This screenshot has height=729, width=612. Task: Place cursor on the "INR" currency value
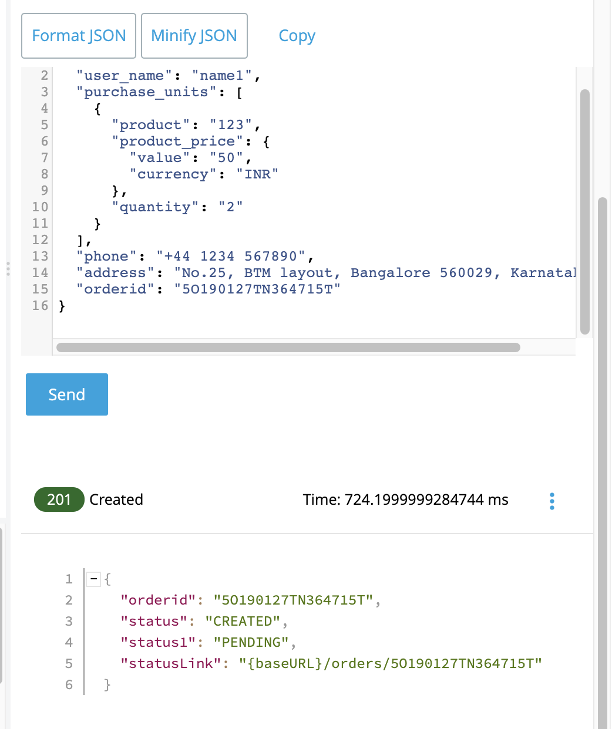[257, 174]
